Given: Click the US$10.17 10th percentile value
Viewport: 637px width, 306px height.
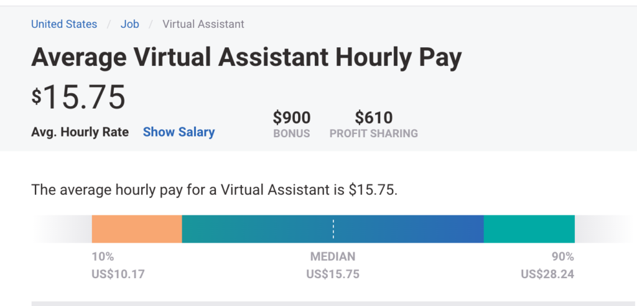Looking at the screenshot, I should [x=118, y=274].
